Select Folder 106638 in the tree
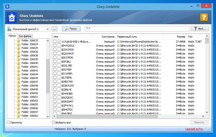The image size is (216, 137). 30,55
